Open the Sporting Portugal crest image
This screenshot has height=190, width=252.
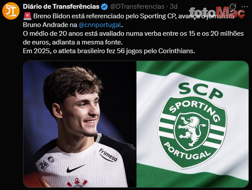coord(193,124)
